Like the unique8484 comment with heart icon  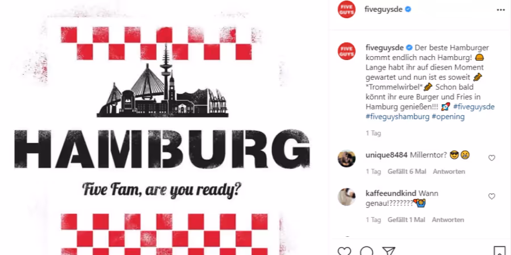(492, 158)
